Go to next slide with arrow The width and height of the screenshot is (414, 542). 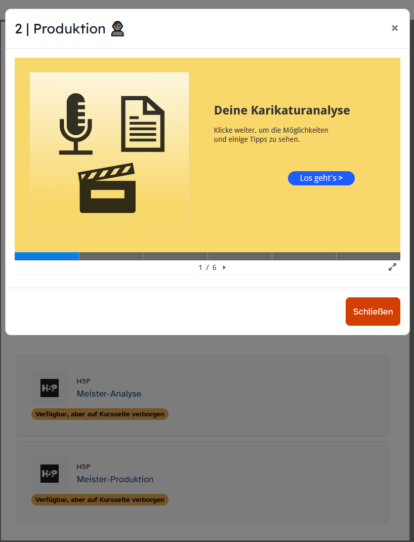(224, 267)
